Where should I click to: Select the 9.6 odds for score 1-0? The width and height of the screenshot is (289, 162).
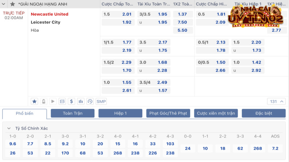(x=13, y=144)
